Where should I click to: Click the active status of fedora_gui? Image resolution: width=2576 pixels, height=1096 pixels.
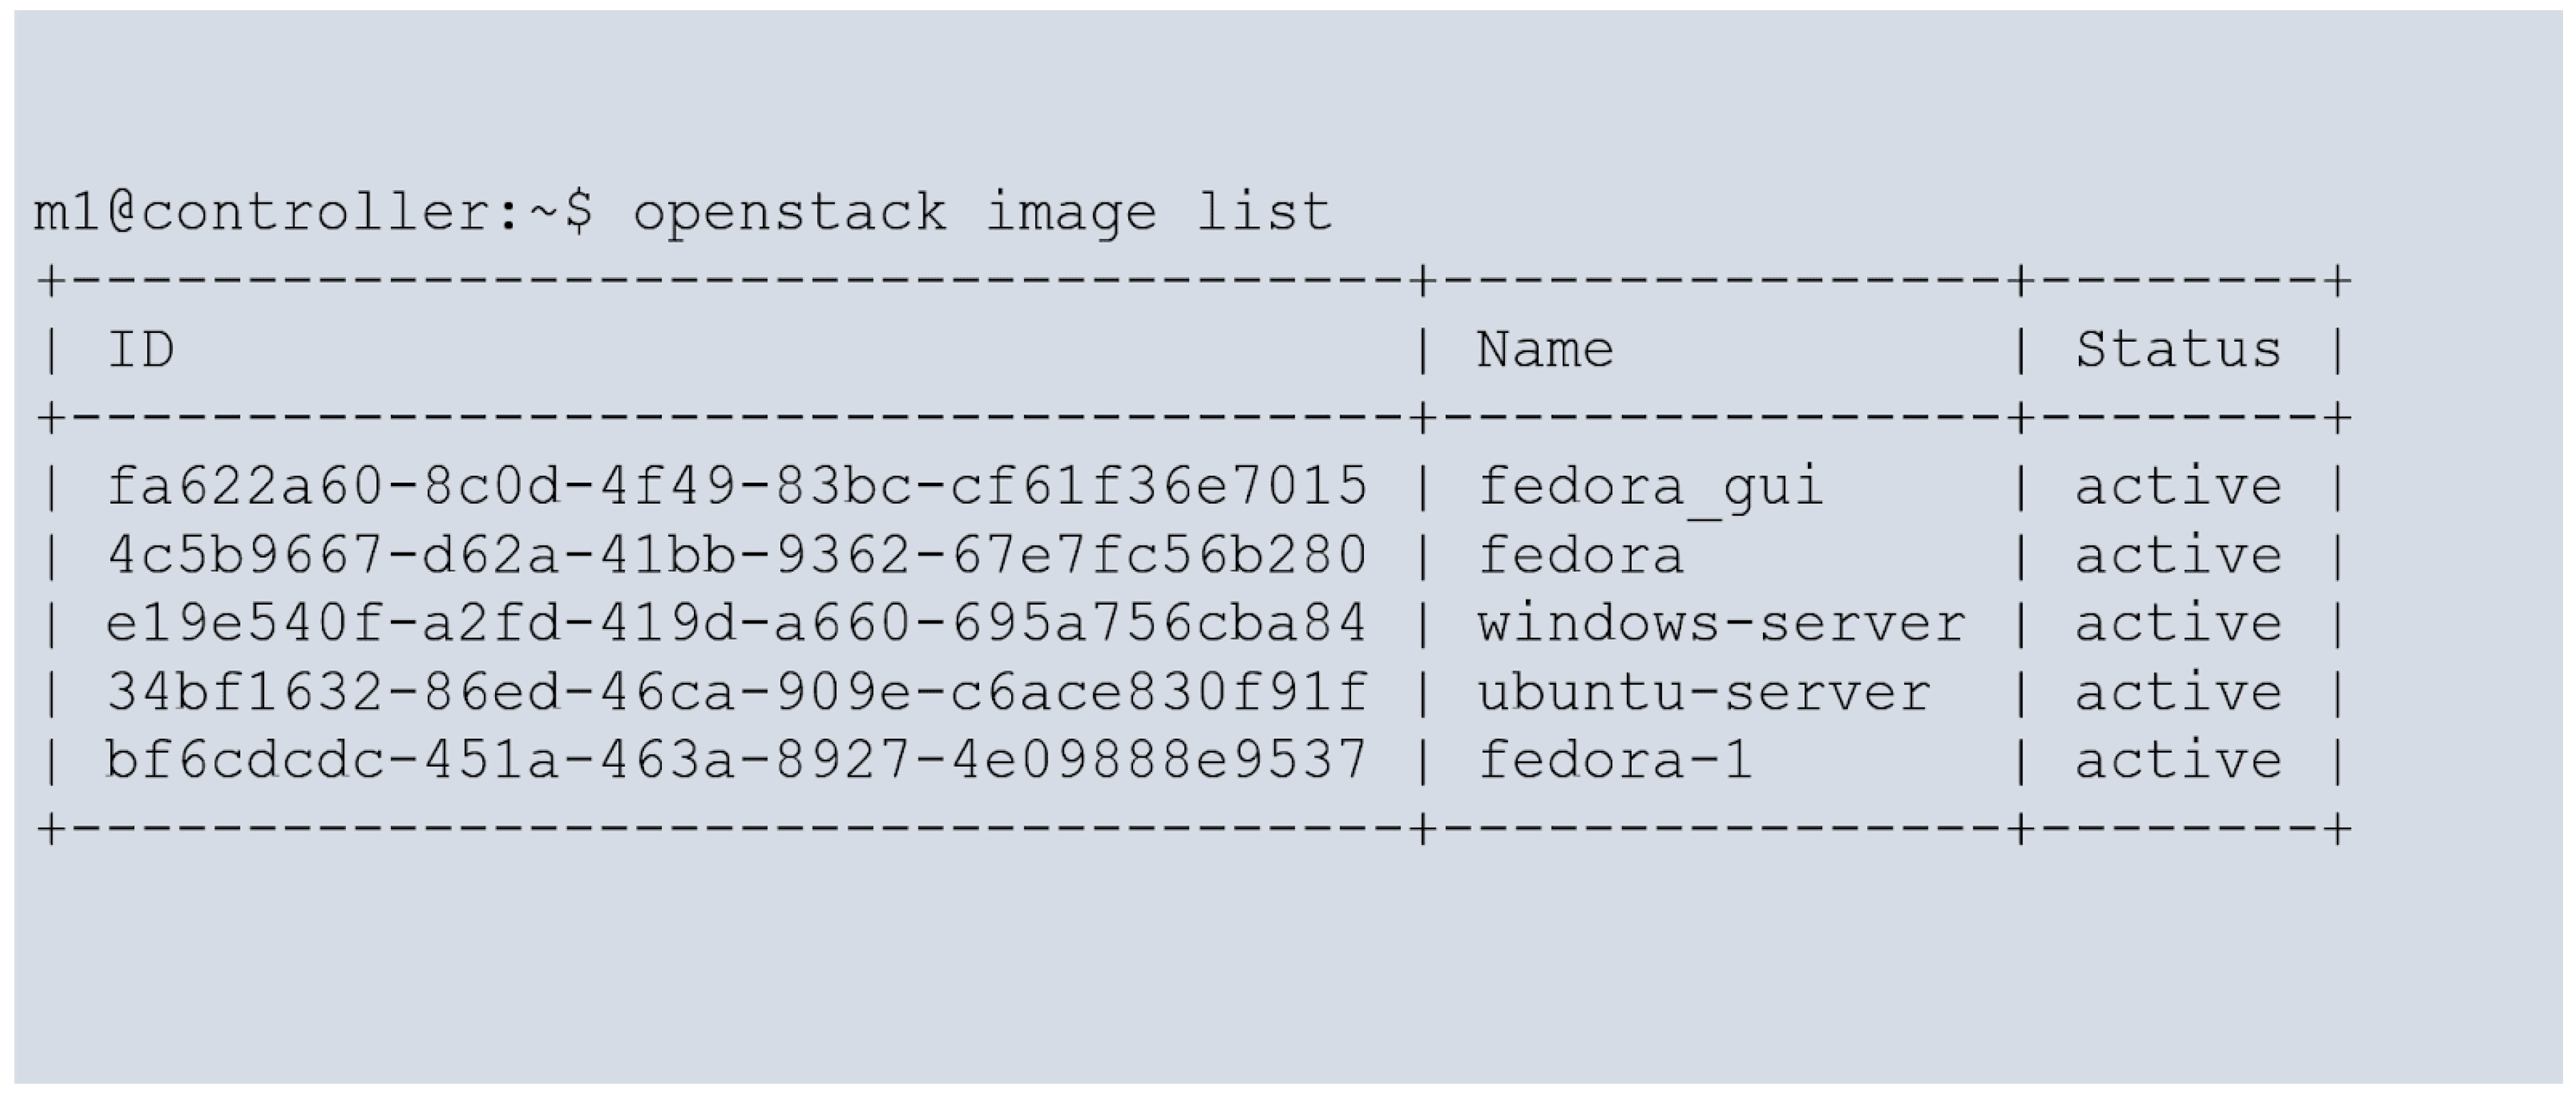tap(2178, 487)
